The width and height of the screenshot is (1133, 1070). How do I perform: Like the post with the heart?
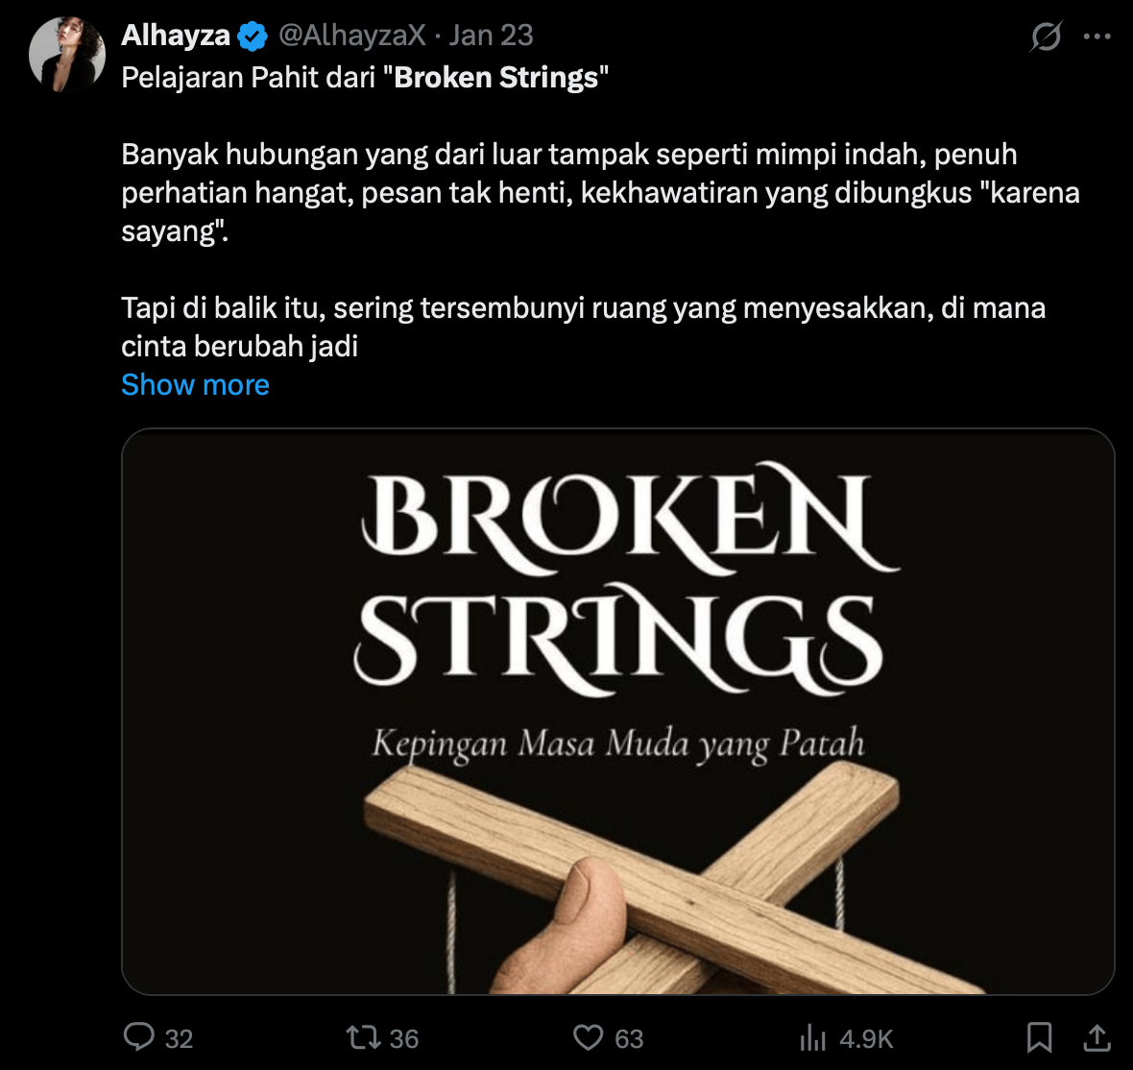(588, 1037)
